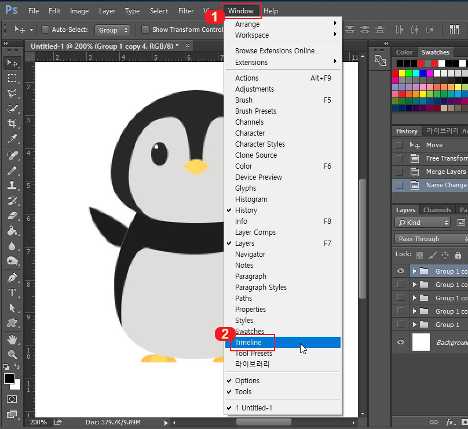This screenshot has width=468, height=429.
Task: Open the Kind filter dropdown
Action: pos(422,223)
